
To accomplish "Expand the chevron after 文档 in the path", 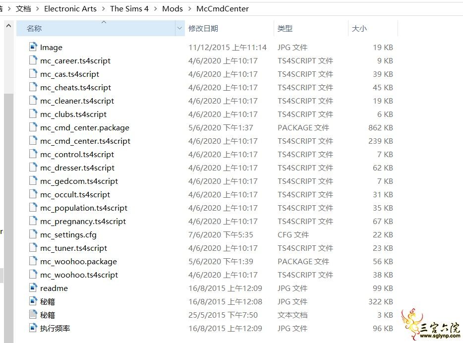I will tap(38, 9).
